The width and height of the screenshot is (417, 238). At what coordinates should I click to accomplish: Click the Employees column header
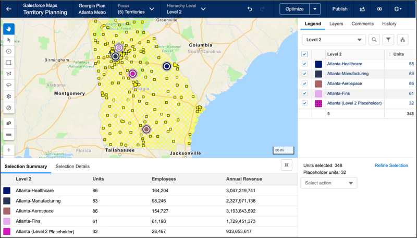click(164, 179)
